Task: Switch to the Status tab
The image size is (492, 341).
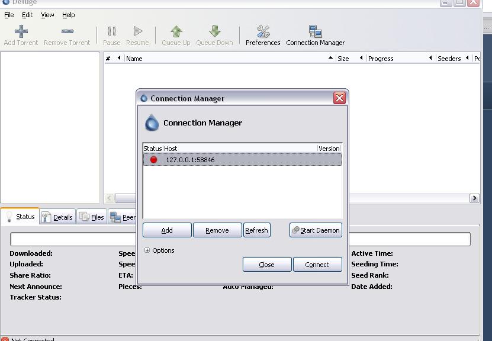Action: (x=20, y=217)
